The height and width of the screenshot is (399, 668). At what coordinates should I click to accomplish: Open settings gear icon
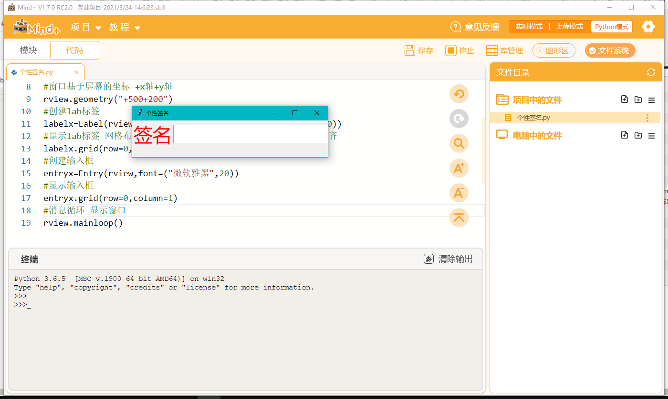pos(648,27)
